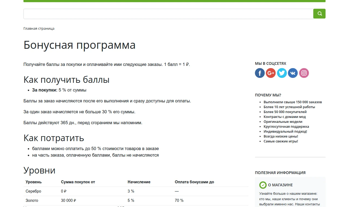Click the green search magnifier button
This screenshot has height=207, width=349.
pyautogui.click(x=319, y=14)
